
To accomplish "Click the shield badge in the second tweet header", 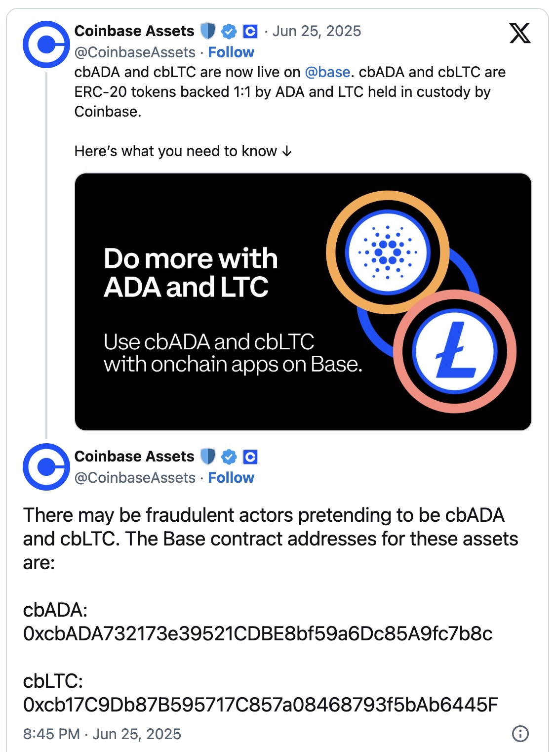I will coord(208,457).
